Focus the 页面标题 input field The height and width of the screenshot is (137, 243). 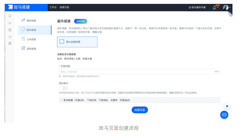pos(140,72)
